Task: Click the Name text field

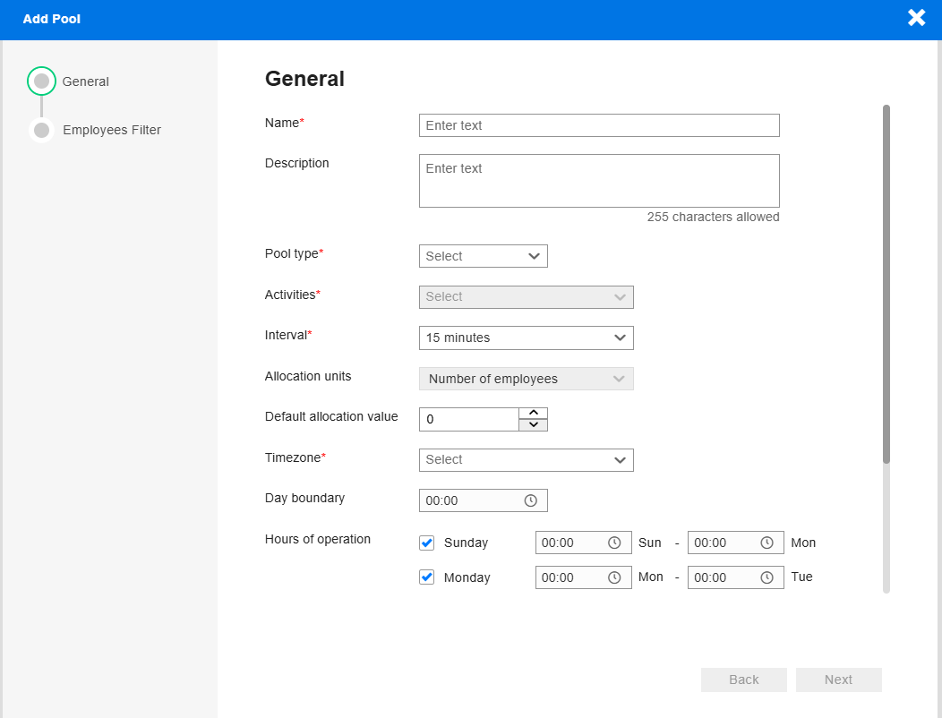Action: 599,125
